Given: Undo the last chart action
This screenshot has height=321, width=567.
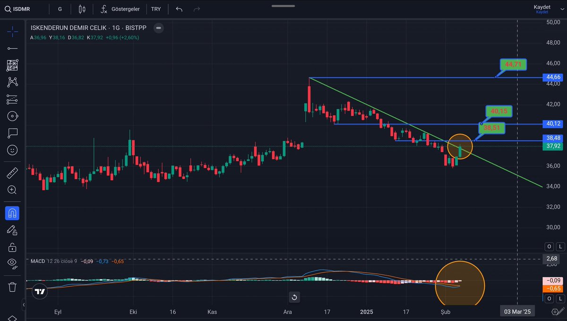Looking at the screenshot, I should point(179,9).
